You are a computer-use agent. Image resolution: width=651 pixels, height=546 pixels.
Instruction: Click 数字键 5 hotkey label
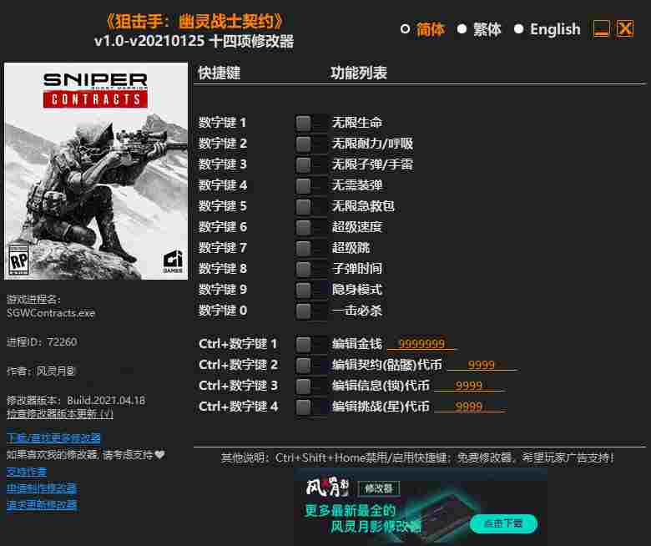[x=223, y=206]
